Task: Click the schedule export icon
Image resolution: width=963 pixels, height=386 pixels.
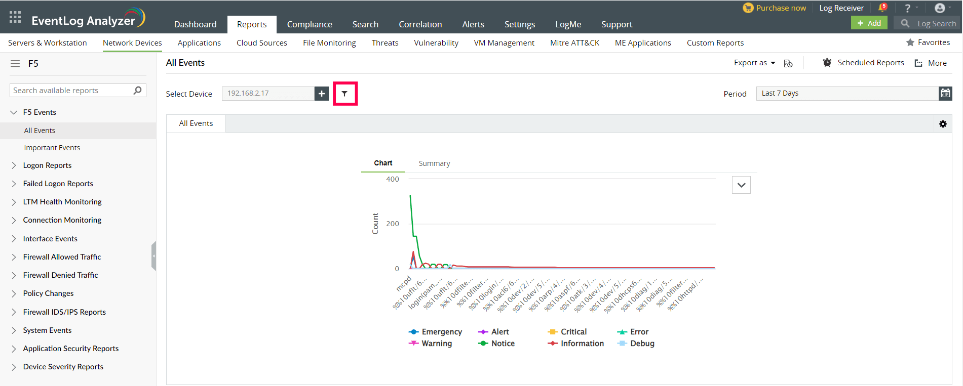Action: click(x=788, y=63)
